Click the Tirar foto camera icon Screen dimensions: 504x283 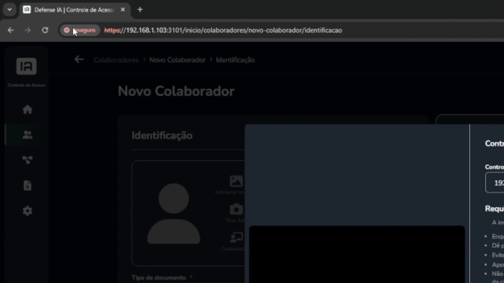click(x=236, y=209)
